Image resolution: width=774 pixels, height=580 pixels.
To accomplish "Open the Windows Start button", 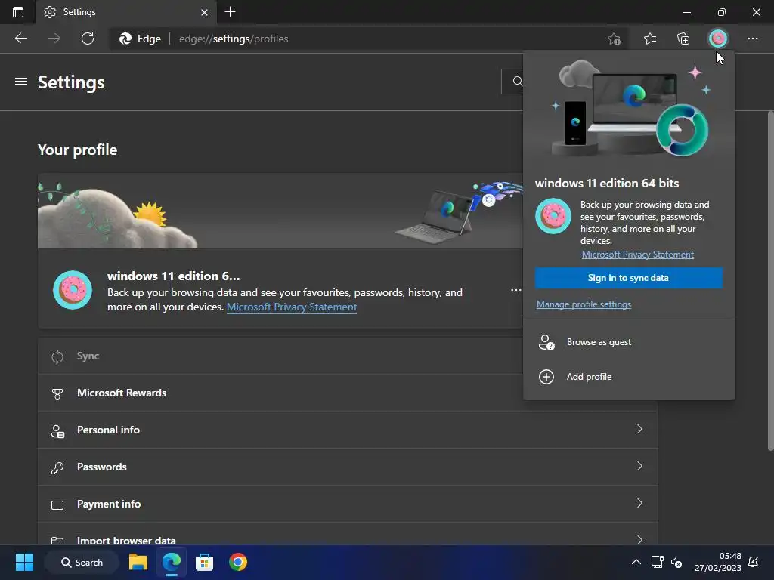I will pos(24,562).
